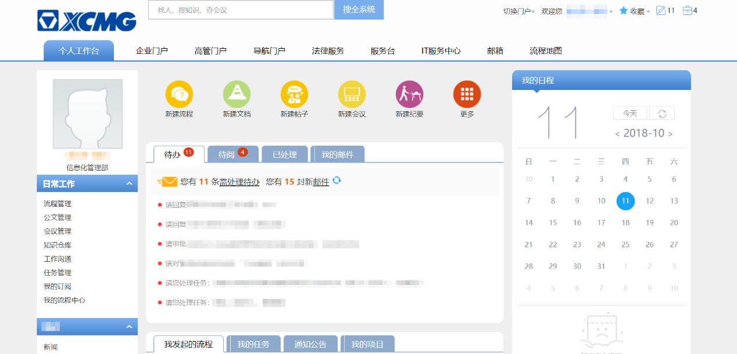Open the IT服务中心 menu
The width and height of the screenshot is (737, 354).
click(x=441, y=51)
